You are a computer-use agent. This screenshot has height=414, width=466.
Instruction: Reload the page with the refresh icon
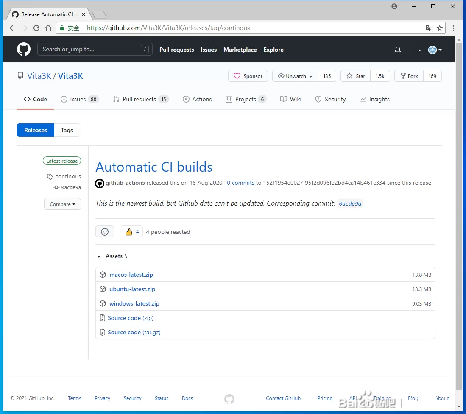(36, 28)
